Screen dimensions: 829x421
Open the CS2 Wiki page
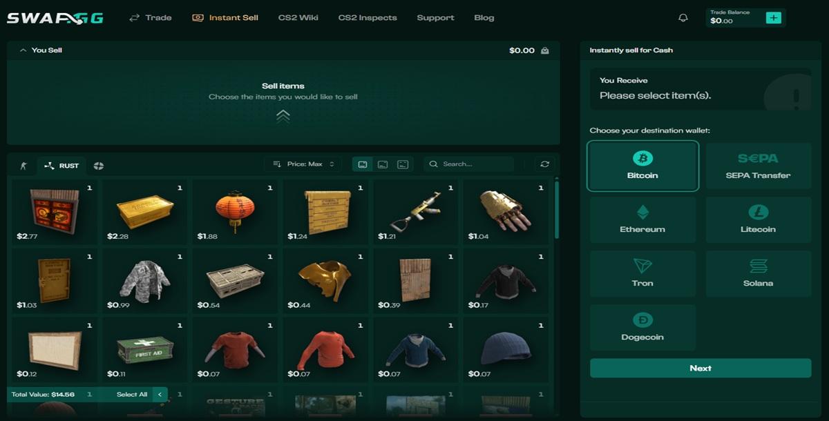point(298,18)
